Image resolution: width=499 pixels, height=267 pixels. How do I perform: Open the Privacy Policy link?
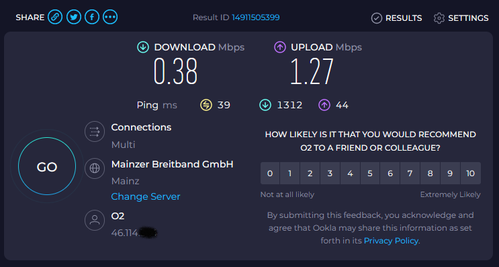click(391, 241)
